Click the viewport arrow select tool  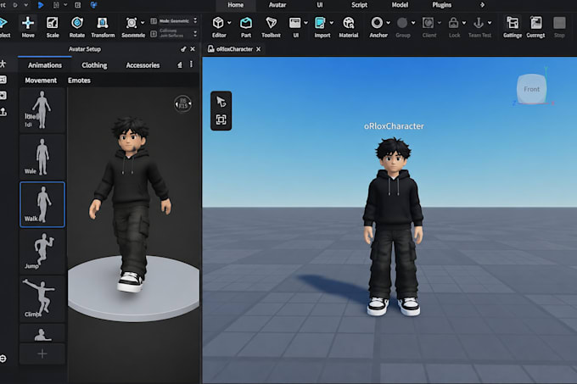tap(221, 102)
